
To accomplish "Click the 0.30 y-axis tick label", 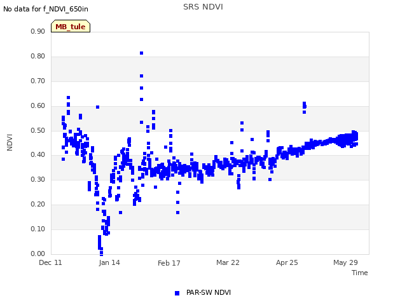I will (38, 179).
